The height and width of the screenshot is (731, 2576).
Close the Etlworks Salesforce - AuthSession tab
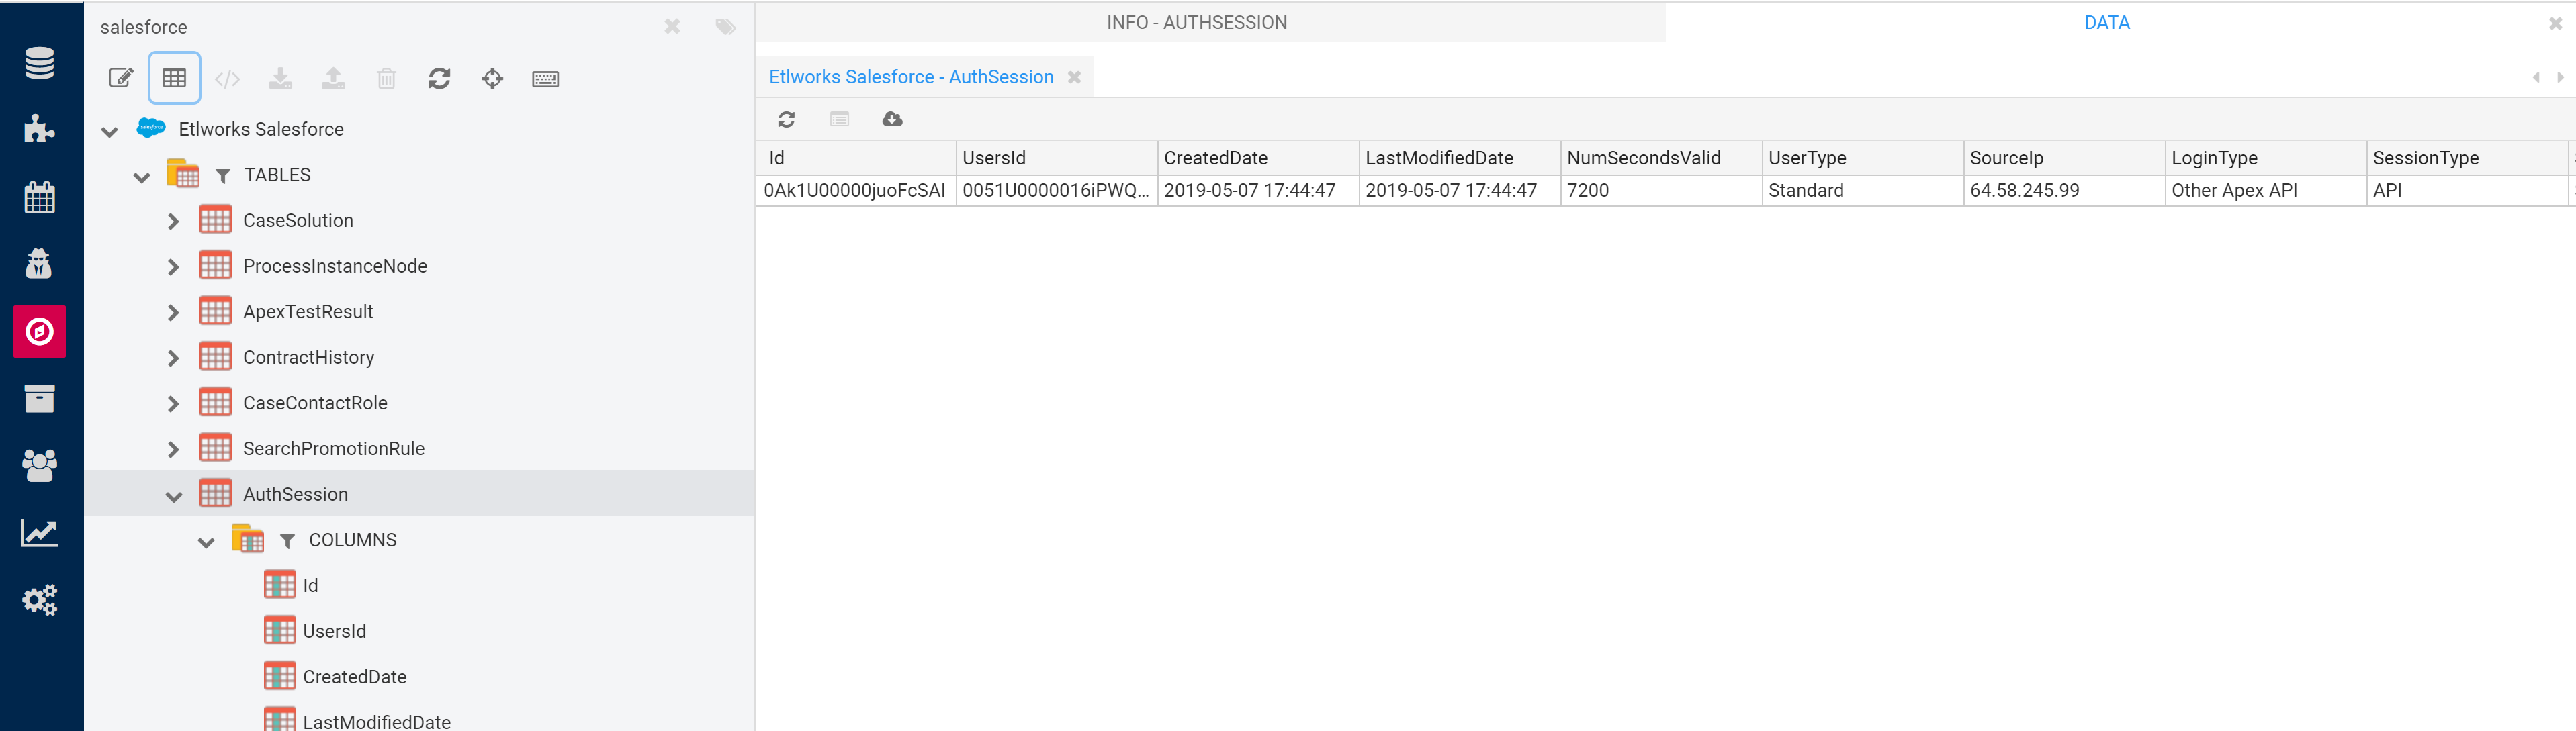(1074, 77)
